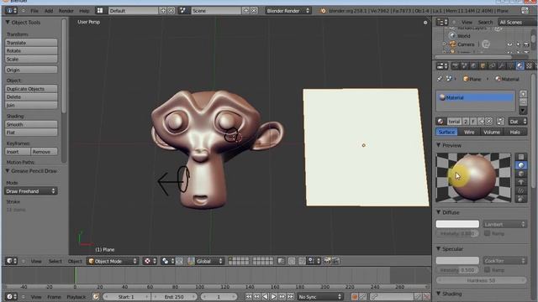Click the Smooth shading button
The image size is (538, 302).
31,124
